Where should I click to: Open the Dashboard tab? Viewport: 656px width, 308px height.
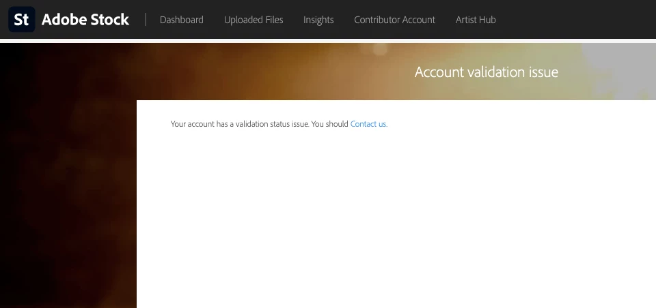coord(182,20)
